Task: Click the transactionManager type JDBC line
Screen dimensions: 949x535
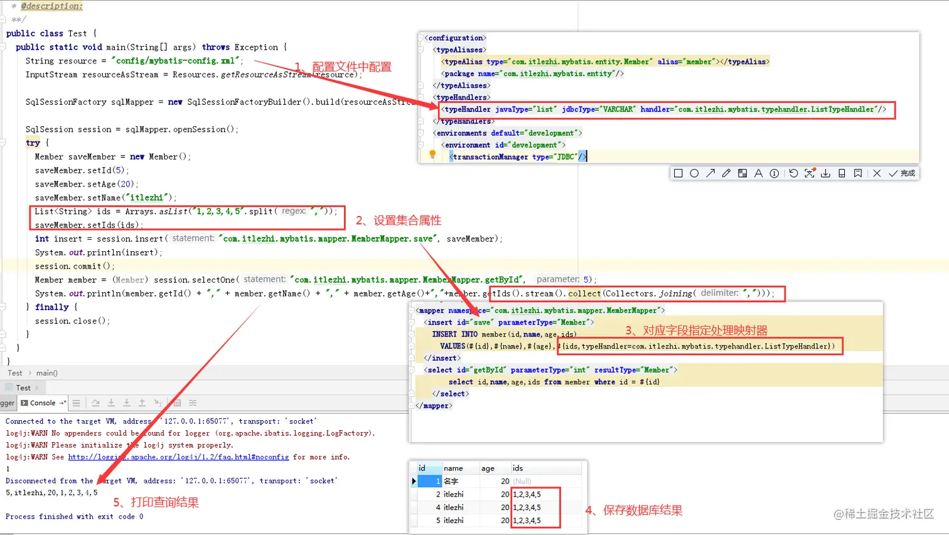Action: click(518, 157)
